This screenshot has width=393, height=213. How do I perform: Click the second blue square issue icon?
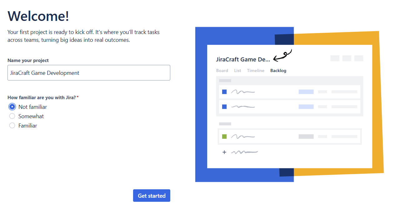(224, 107)
